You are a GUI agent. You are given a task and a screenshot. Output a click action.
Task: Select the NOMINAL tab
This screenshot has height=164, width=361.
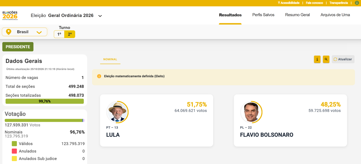tap(110, 59)
